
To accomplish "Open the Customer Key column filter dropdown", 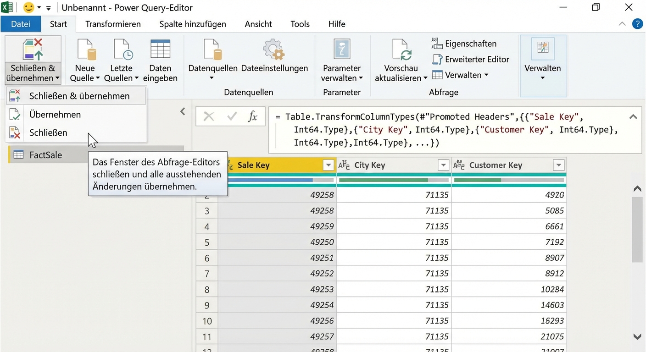I will pos(558,165).
